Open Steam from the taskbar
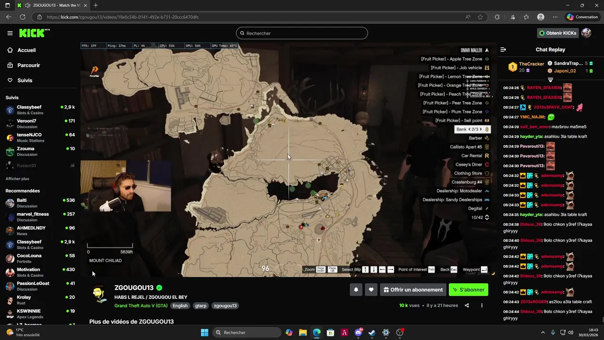The width and height of the screenshot is (604, 340). pos(372,332)
